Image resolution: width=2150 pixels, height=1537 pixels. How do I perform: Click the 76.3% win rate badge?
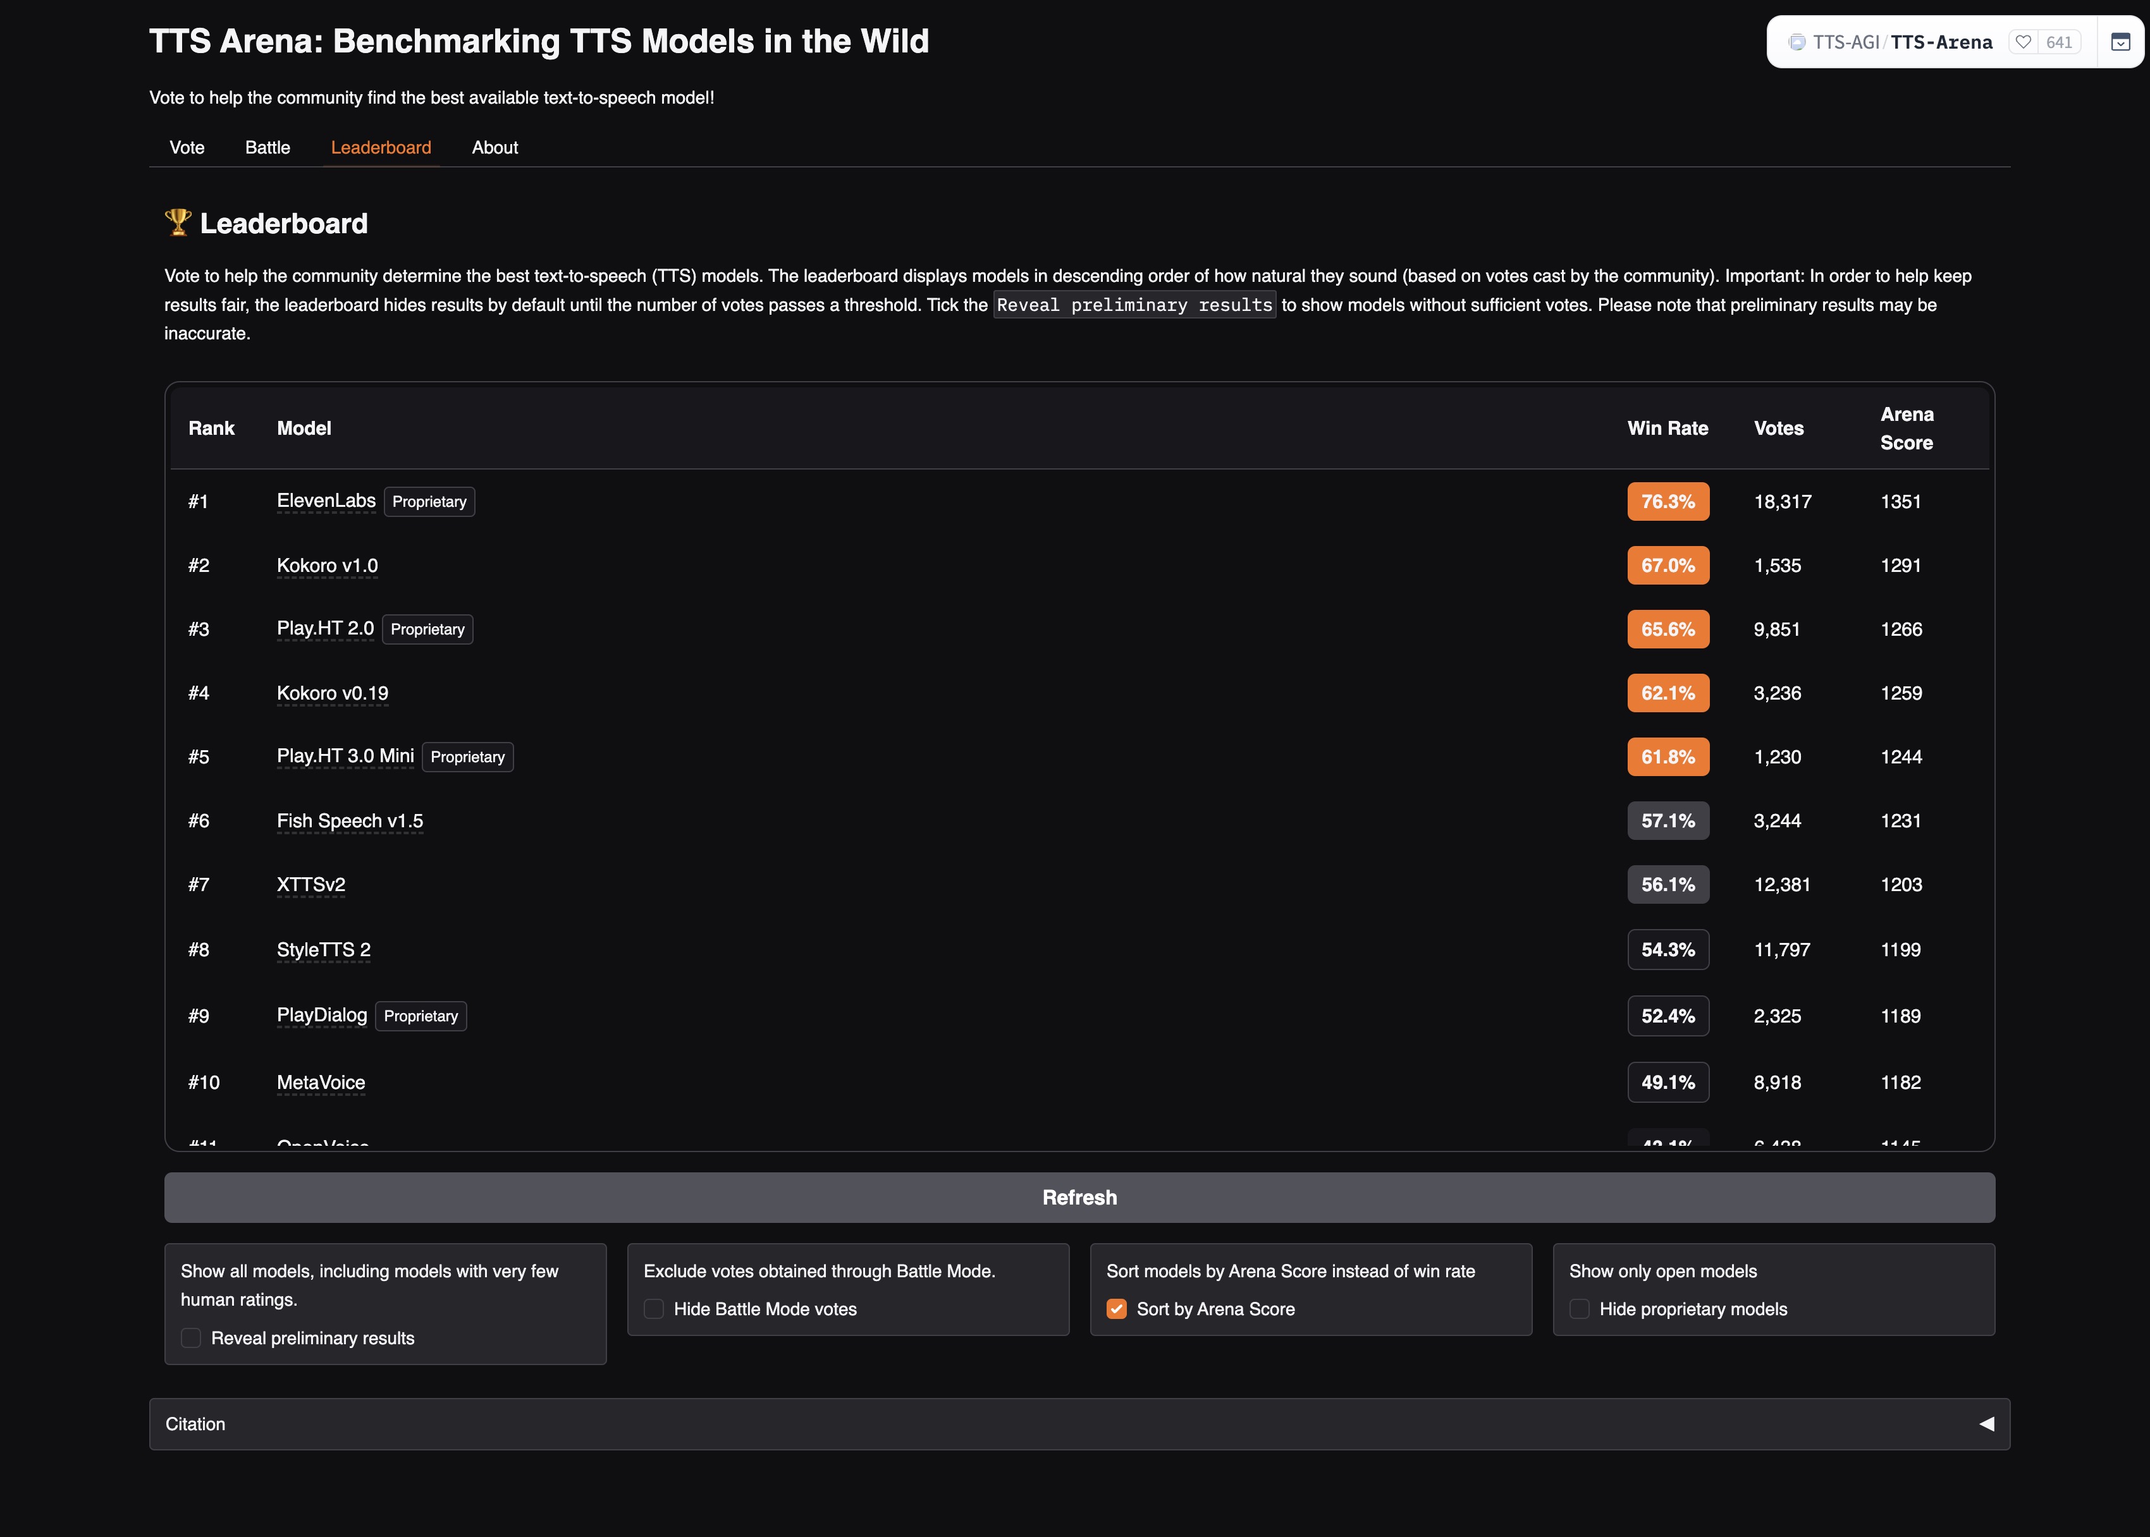click(1667, 502)
